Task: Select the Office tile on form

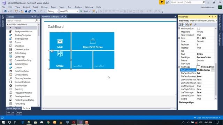Action: click(x=60, y=60)
